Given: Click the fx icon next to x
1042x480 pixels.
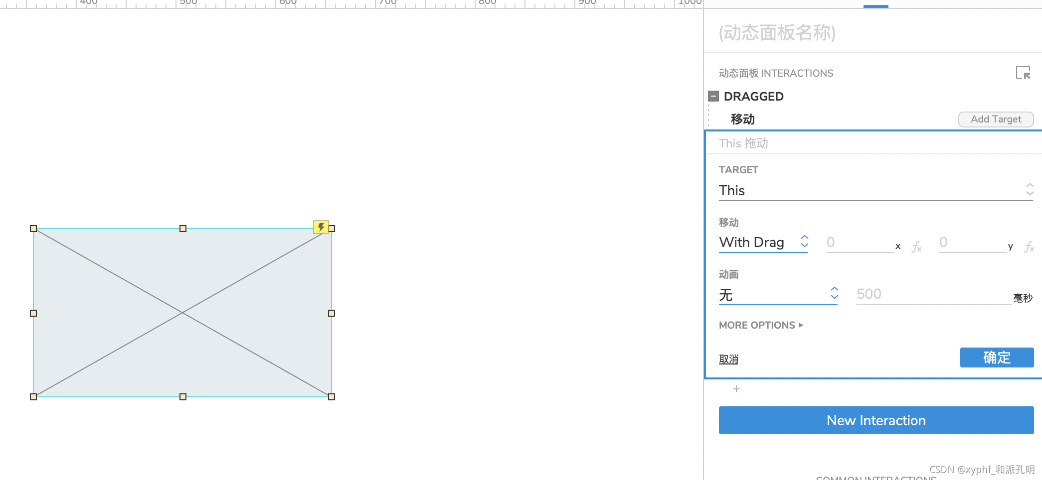Looking at the screenshot, I should pos(916,246).
